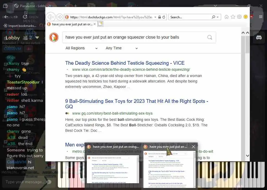The image size is (267, 190).
Task: Click the magnifier in the Internet Explorer search box
Action: (213, 17)
